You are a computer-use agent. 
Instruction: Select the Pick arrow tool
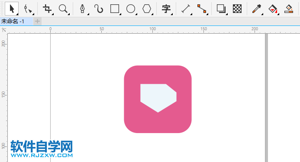tap(12, 9)
